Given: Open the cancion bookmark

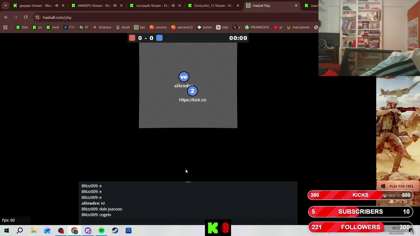Looking at the screenshot, I should point(158,27).
